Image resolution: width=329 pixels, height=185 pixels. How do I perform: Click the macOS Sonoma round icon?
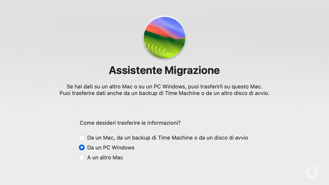[x=164, y=38]
